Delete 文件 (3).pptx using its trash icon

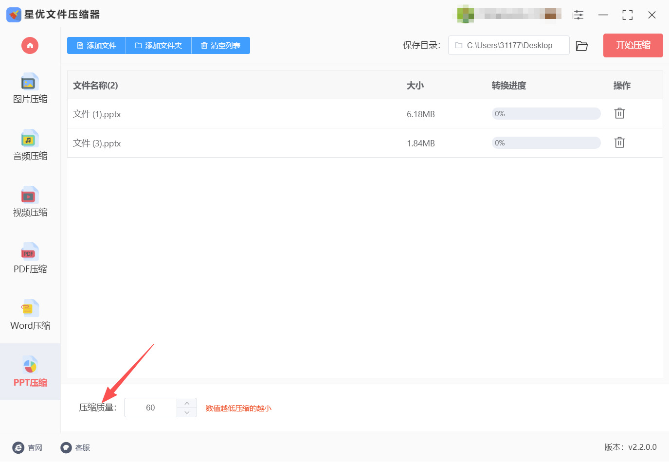(x=619, y=142)
